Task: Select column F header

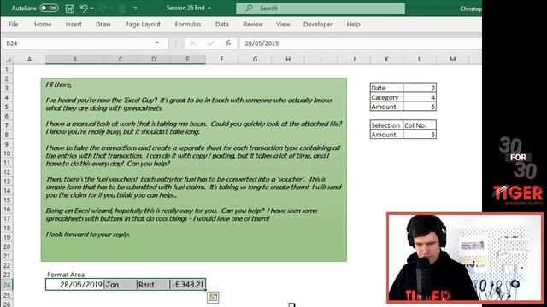Action: point(221,60)
